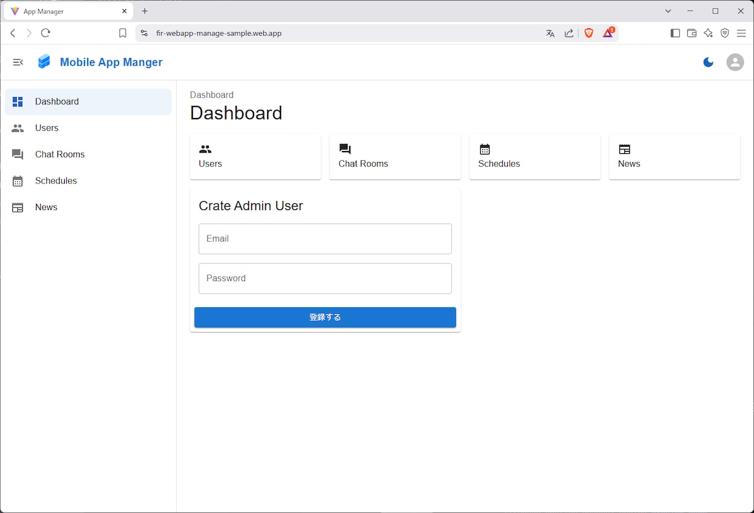Open the Brave Wallet icon
This screenshot has width=754, height=513.
pos(692,33)
